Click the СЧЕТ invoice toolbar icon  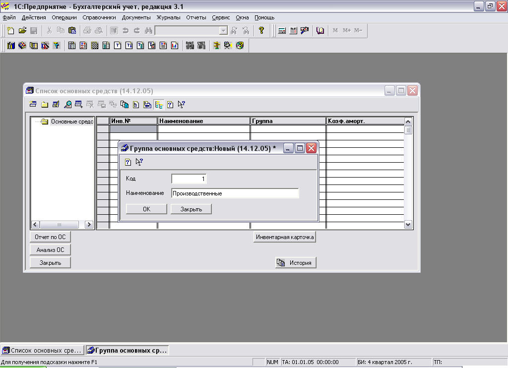coord(201,46)
